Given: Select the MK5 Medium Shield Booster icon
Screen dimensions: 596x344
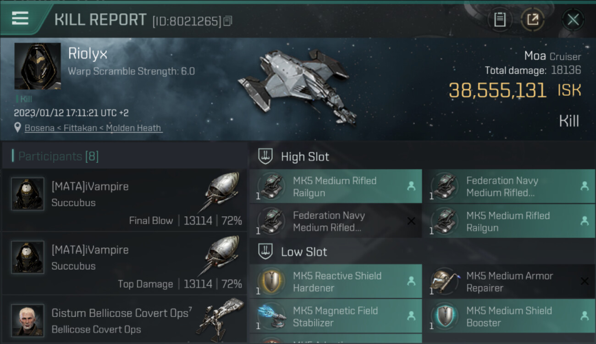Looking at the screenshot, I should pyautogui.click(x=445, y=316).
